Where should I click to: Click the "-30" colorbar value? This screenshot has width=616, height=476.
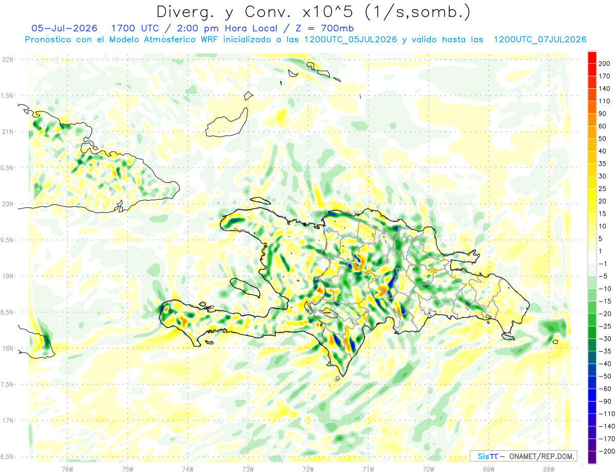pyautogui.click(x=604, y=338)
